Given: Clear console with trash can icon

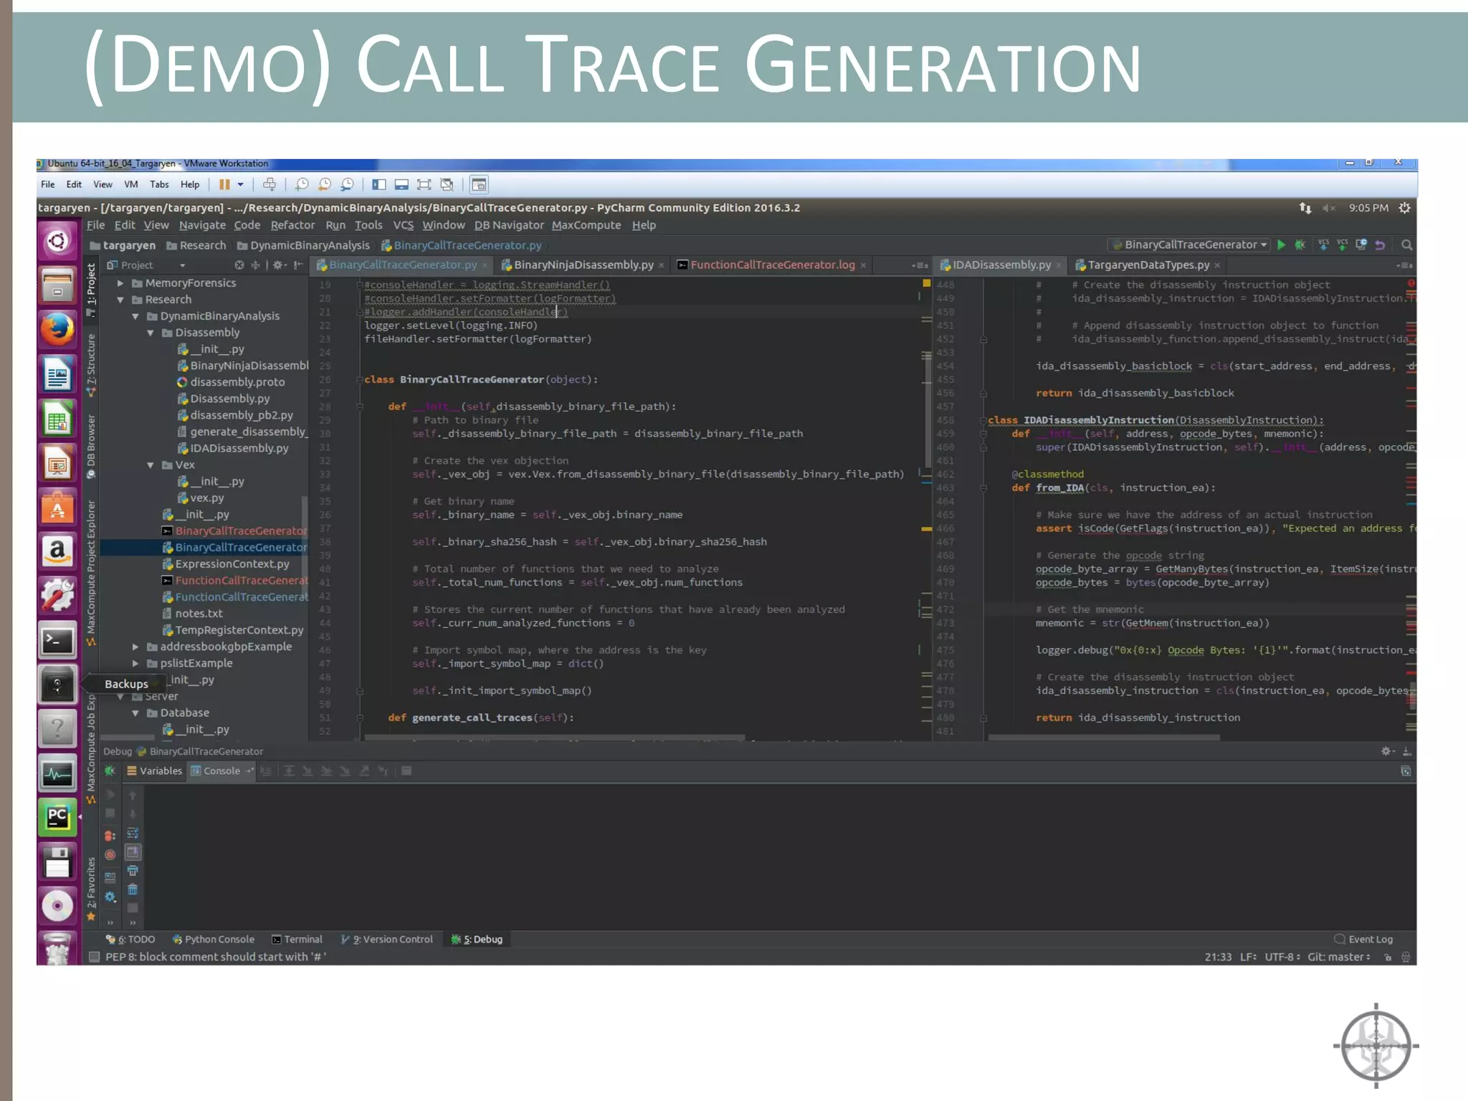Looking at the screenshot, I should pos(133,890).
